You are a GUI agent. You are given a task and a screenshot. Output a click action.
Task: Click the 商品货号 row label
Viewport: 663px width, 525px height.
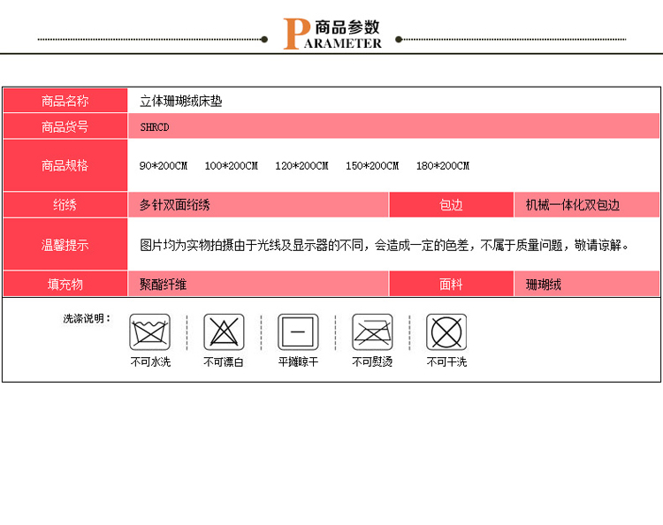tap(65, 126)
